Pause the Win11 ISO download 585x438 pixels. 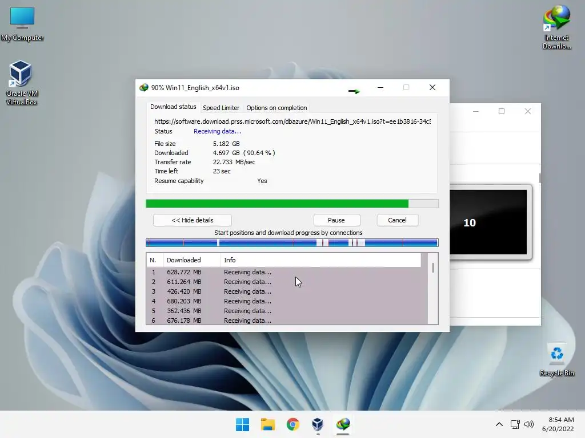(336, 220)
